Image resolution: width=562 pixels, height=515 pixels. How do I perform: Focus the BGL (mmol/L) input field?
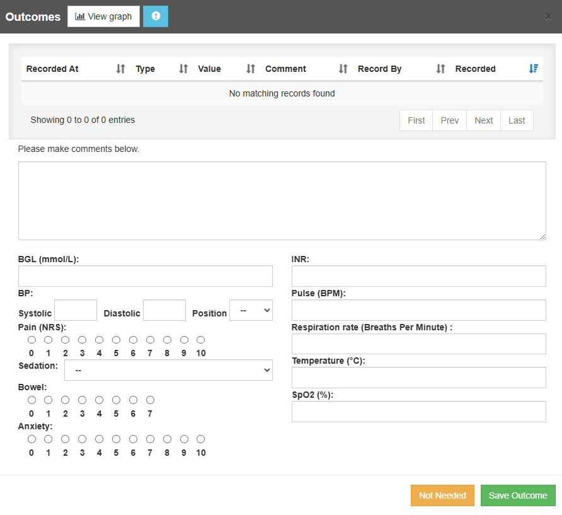tap(146, 276)
